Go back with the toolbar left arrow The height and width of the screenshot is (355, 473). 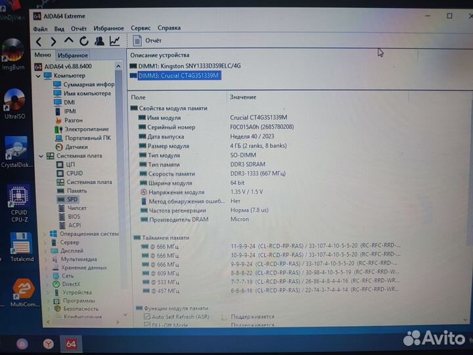click(39, 41)
